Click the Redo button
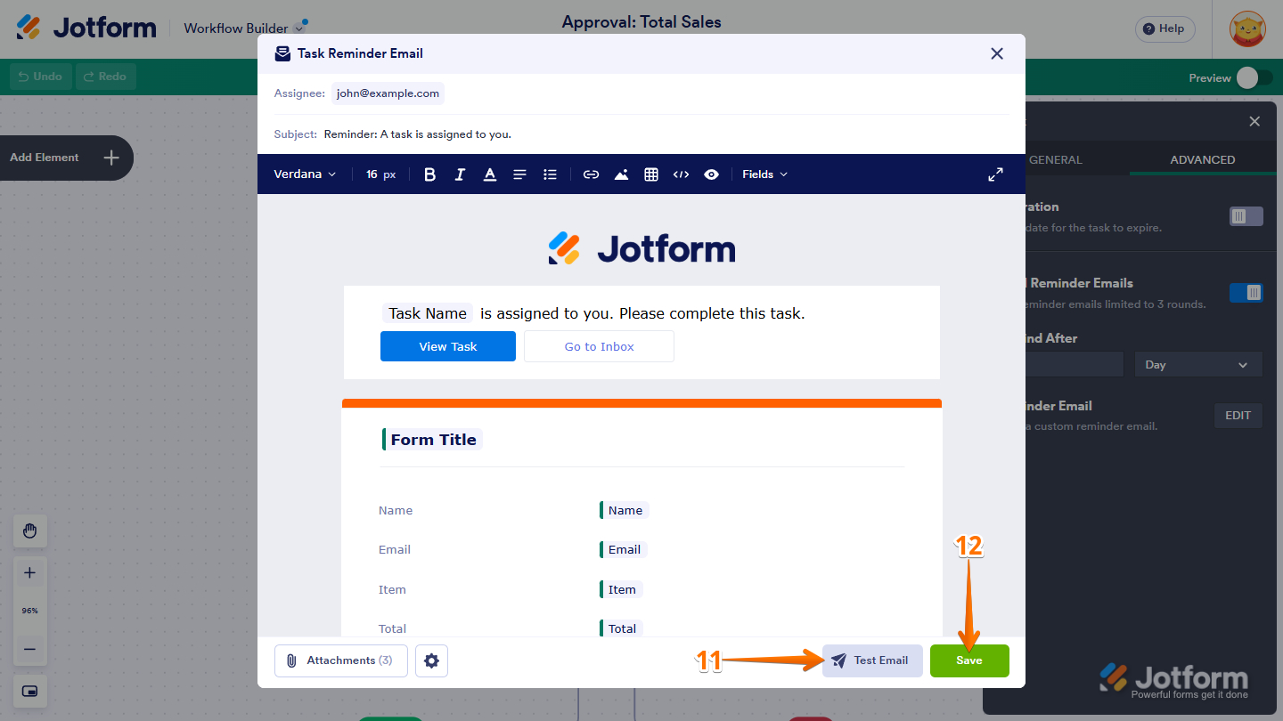 104,77
